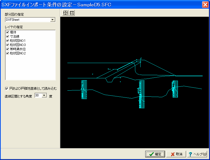Image resolution: width=210 pixels, height=160 pixels.
Task: Close the SXF import dialog
Action: click(x=205, y=5)
